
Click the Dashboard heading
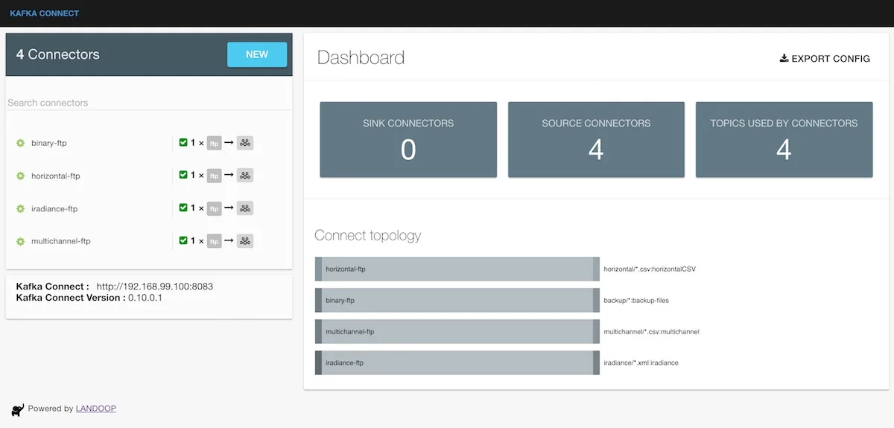click(361, 58)
